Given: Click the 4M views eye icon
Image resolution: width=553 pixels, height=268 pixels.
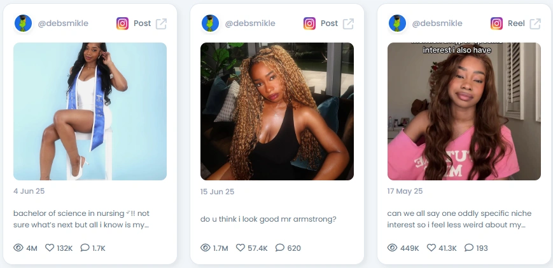Looking at the screenshot, I should 18,248.
